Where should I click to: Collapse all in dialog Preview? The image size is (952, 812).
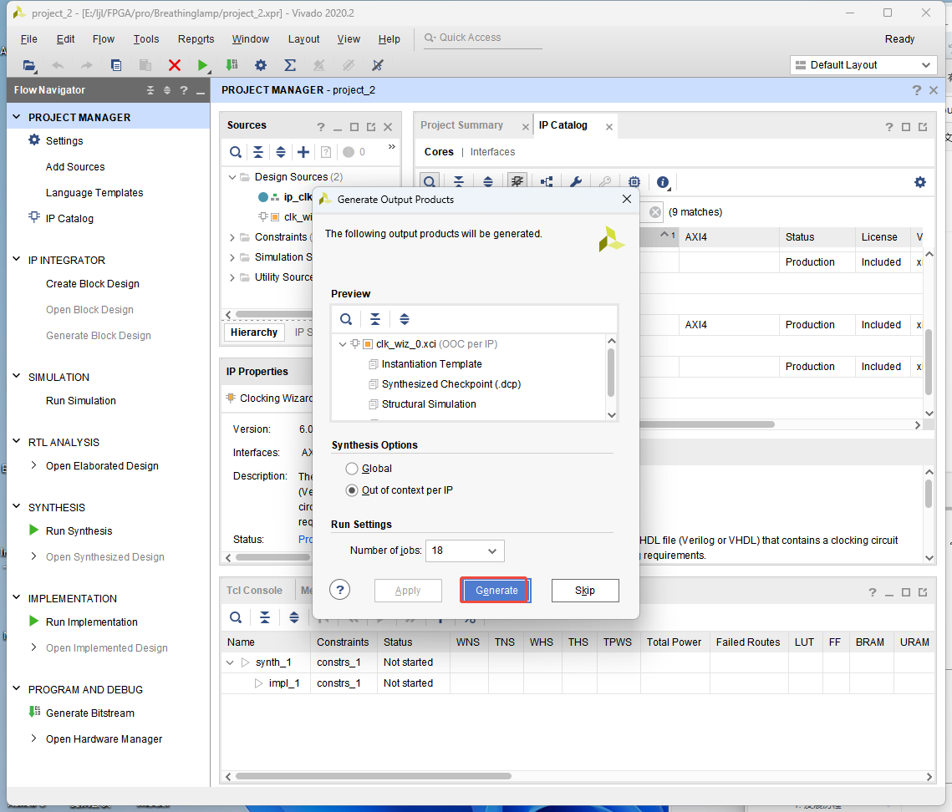(375, 319)
